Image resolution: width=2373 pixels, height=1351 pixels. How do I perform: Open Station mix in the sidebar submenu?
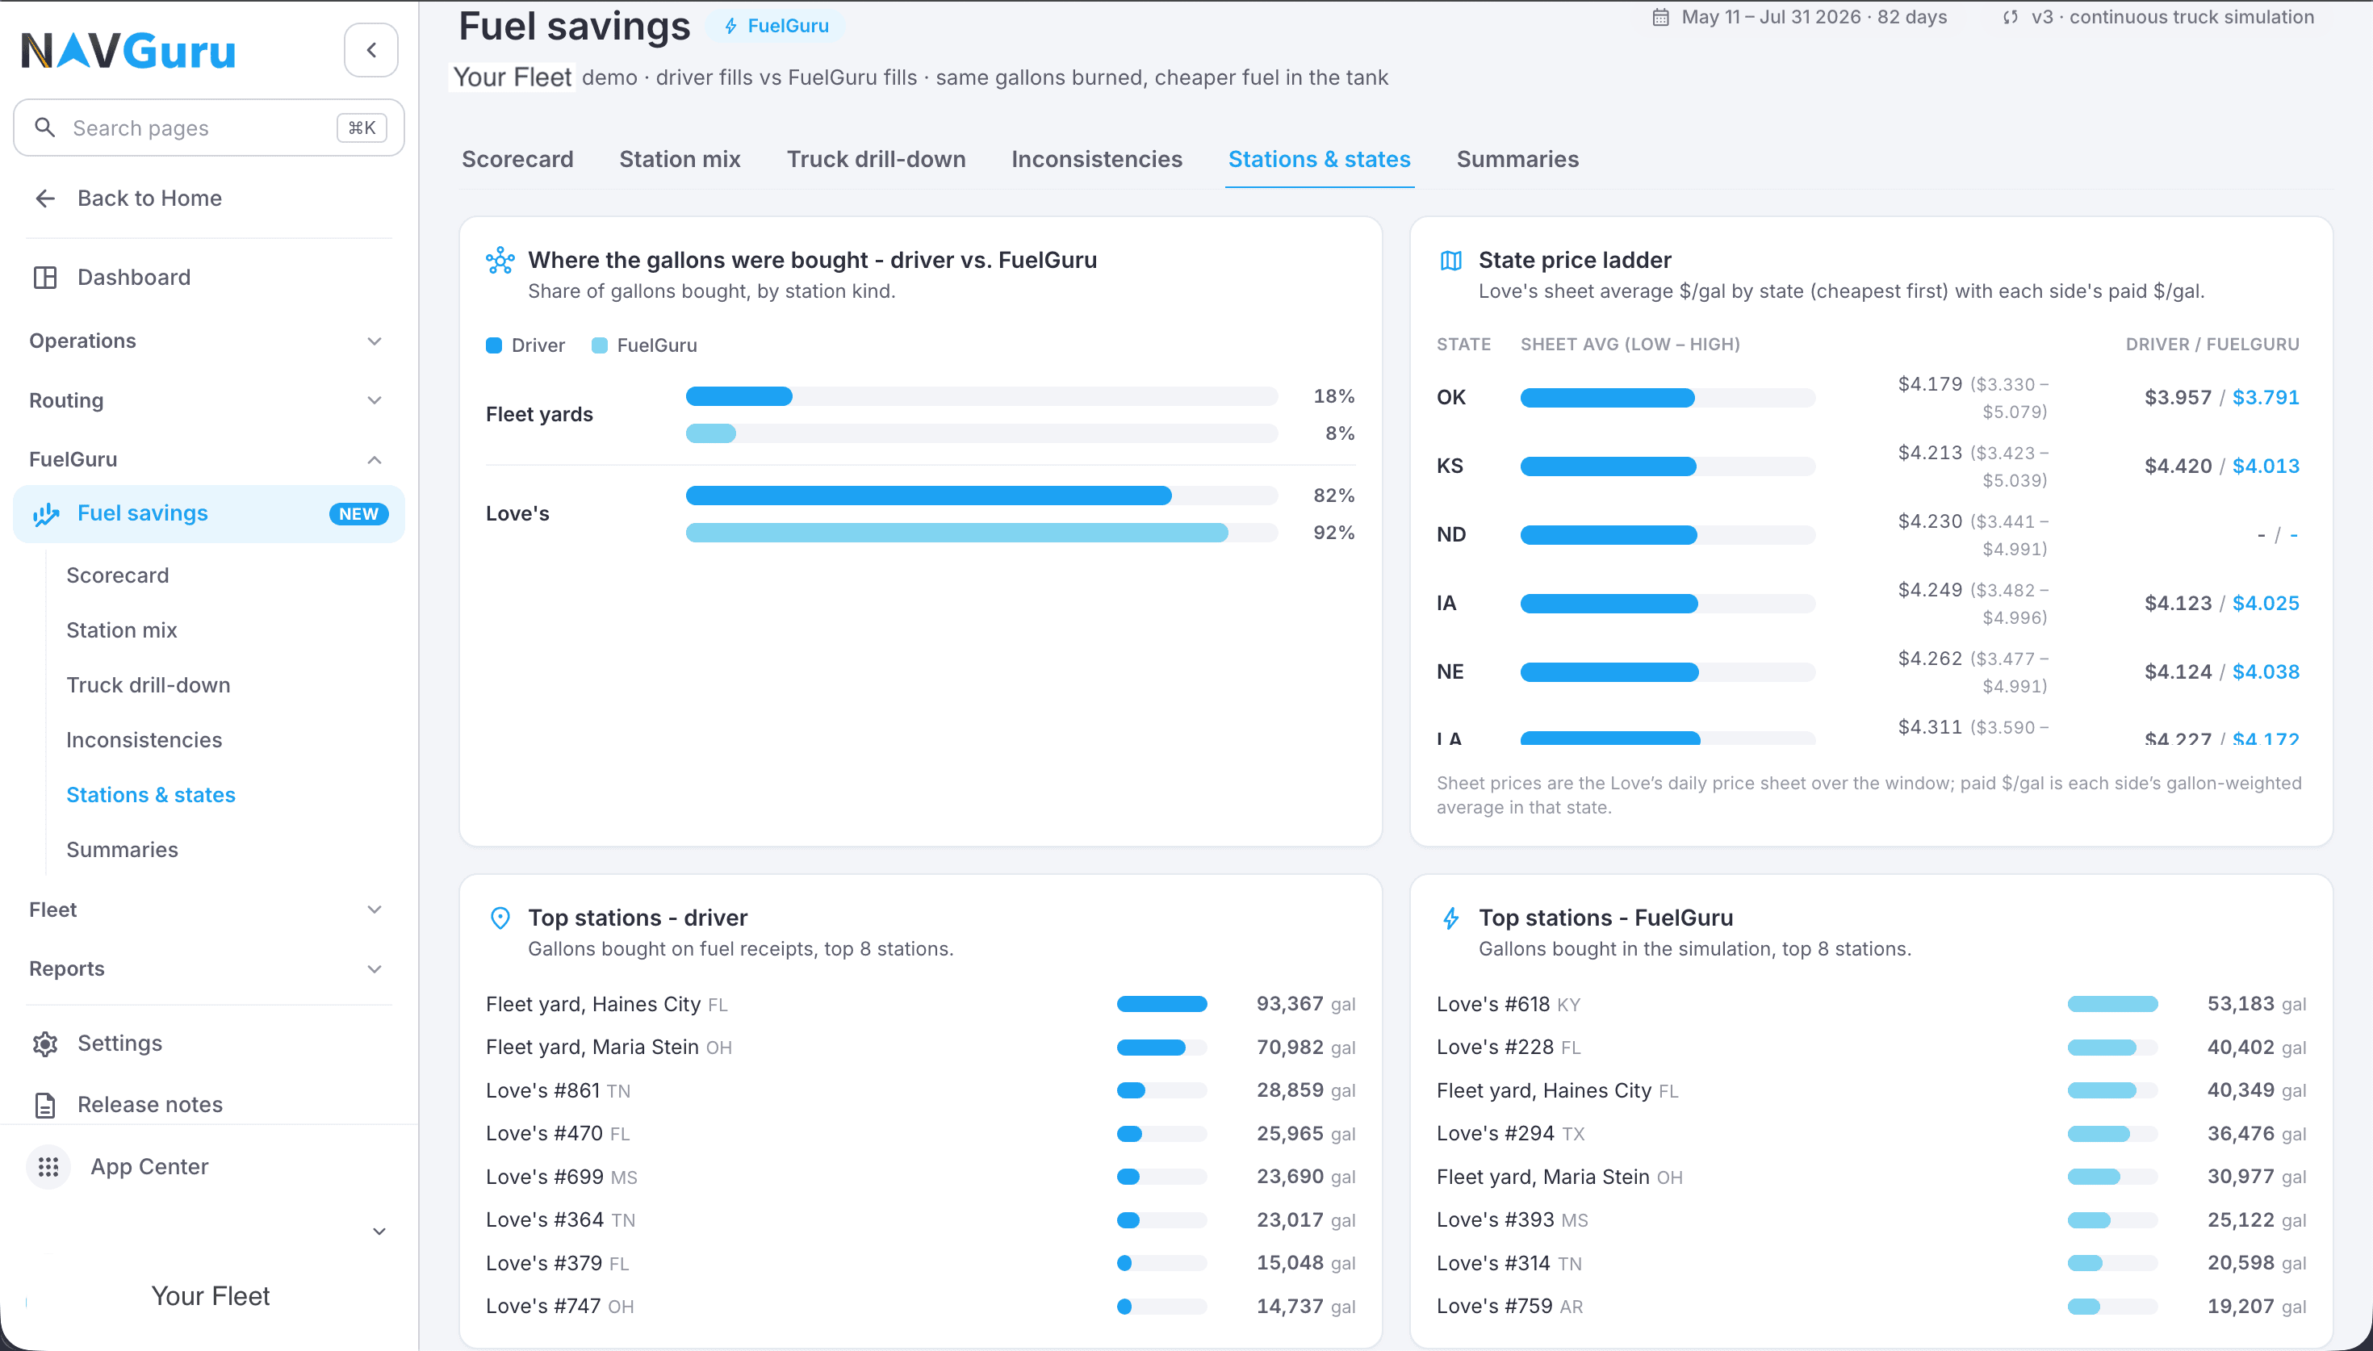(x=122, y=631)
